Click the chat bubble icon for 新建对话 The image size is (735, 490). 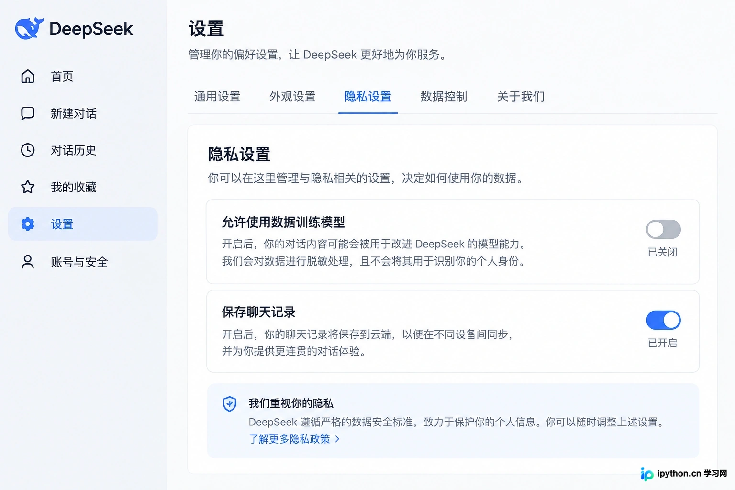coord(28,113)
